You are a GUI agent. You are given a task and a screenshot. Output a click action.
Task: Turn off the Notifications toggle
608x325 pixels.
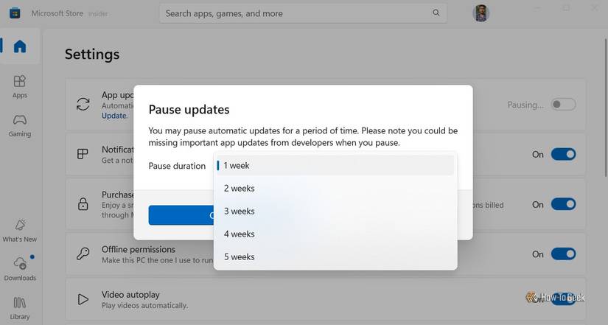pos(563,154)
